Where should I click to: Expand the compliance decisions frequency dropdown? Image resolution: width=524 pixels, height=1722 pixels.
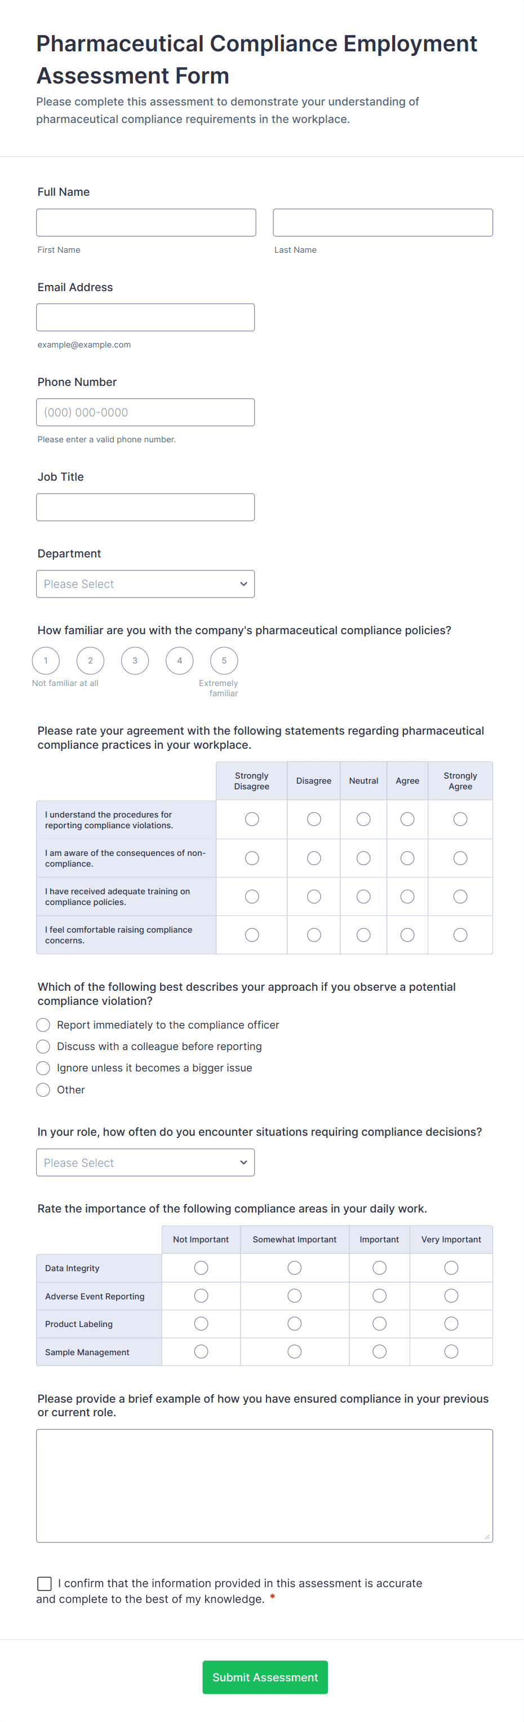(x=145, y=1162)
